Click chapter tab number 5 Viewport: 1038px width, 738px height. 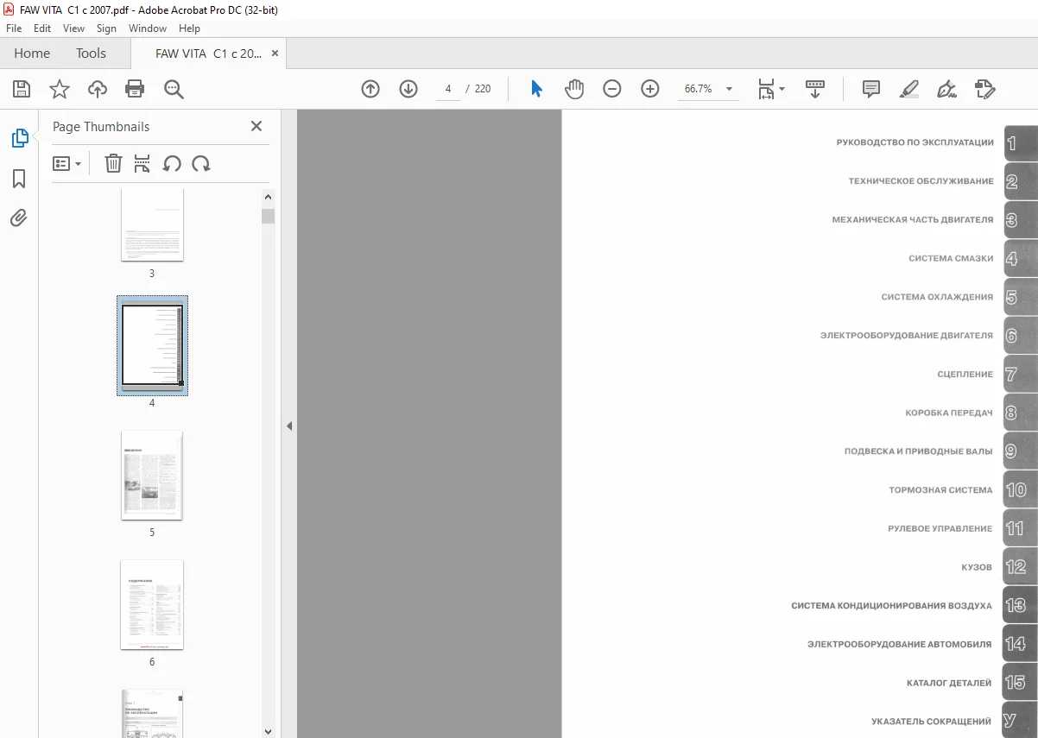click(x=1021, y=298)
